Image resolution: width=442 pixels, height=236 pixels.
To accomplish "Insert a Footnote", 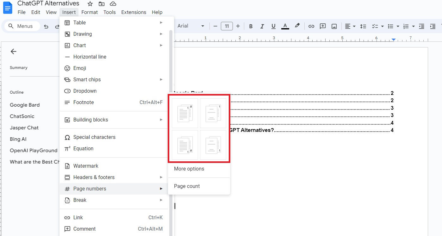I will point(114,102).
